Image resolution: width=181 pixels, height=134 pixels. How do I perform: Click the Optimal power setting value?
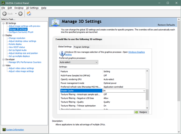tap(110, 83)
